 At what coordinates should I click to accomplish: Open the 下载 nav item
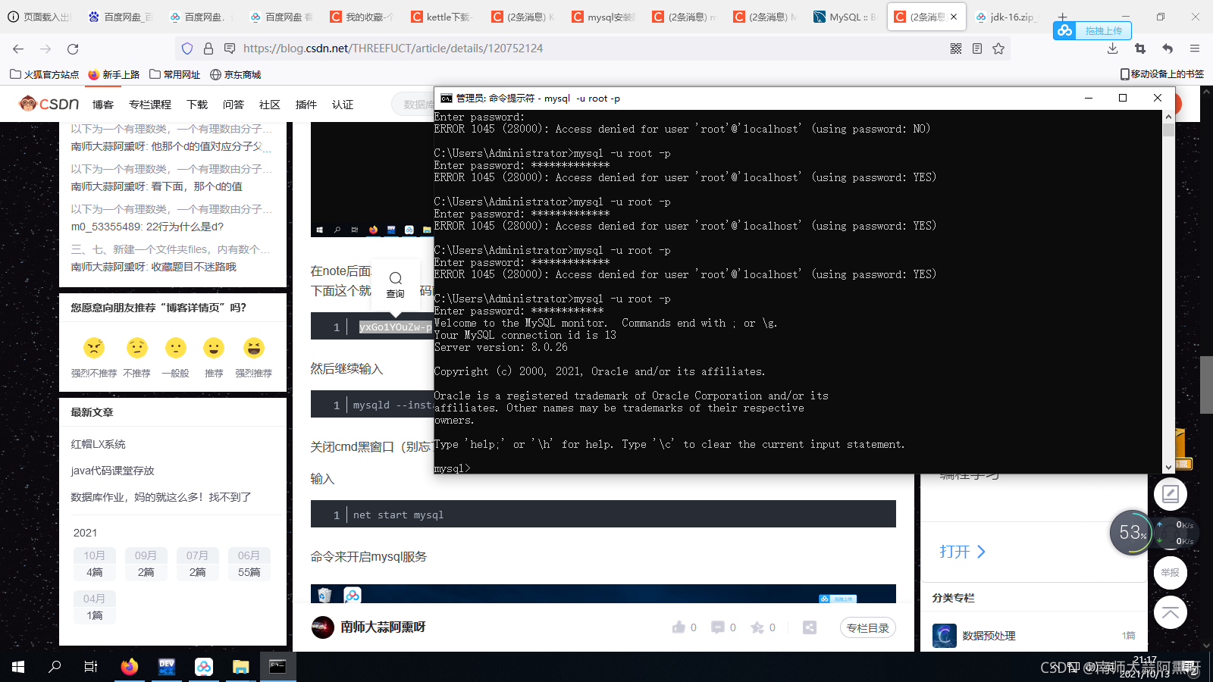[197, 105]
